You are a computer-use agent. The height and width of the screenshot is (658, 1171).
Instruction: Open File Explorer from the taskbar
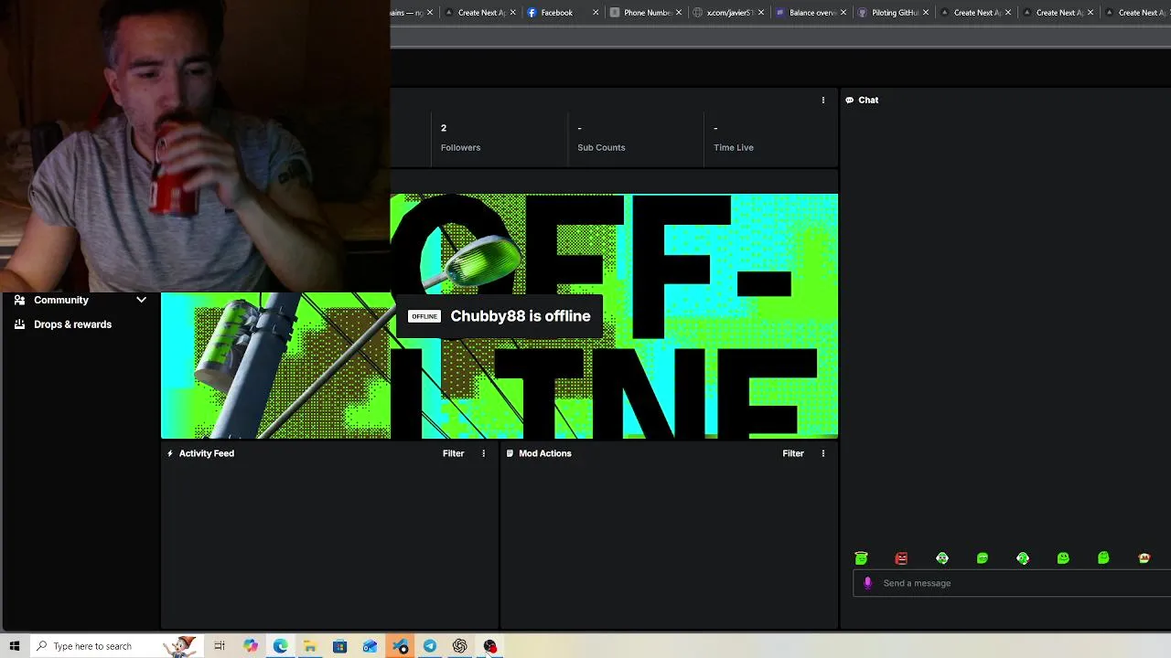coord(310,646)
